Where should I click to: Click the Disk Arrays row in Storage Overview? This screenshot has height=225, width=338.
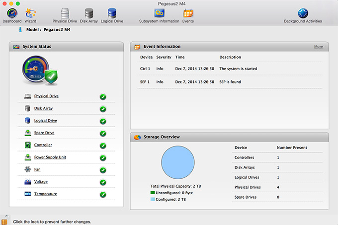point(277,167)
